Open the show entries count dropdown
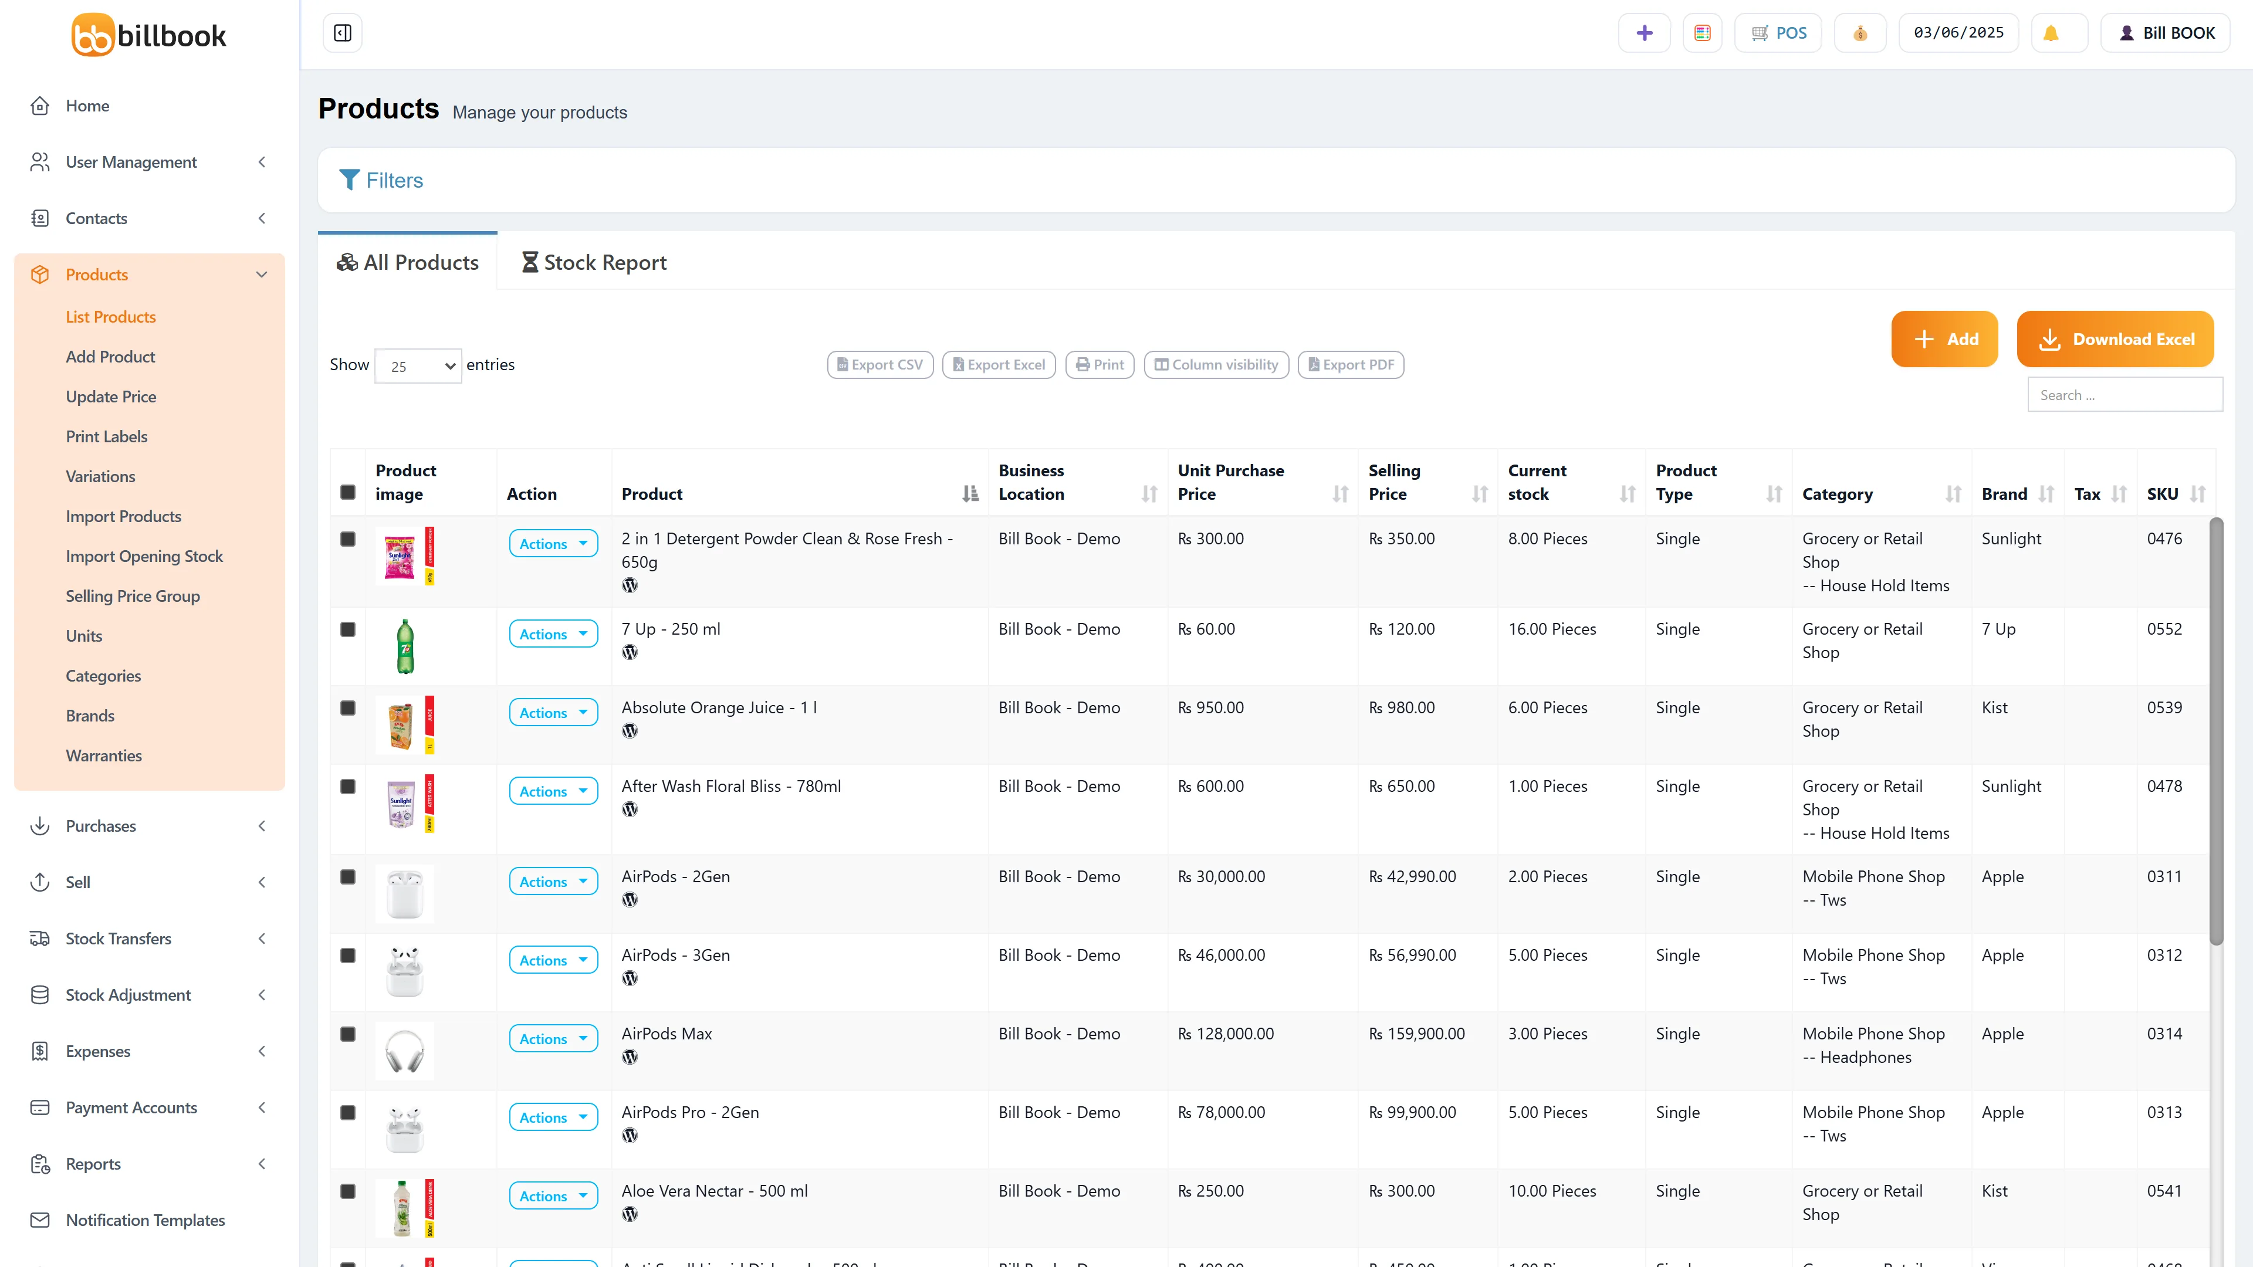Screen dimensions: 2253x1267 click(x=418, y=367)
